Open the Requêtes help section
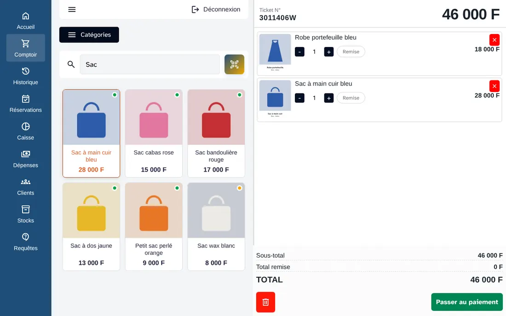 (x=25, y=242)
